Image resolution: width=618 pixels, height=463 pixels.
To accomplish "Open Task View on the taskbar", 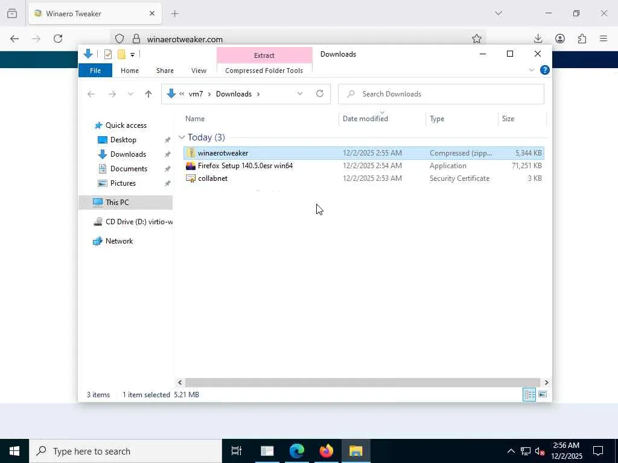I will click(x=237, y=451).
